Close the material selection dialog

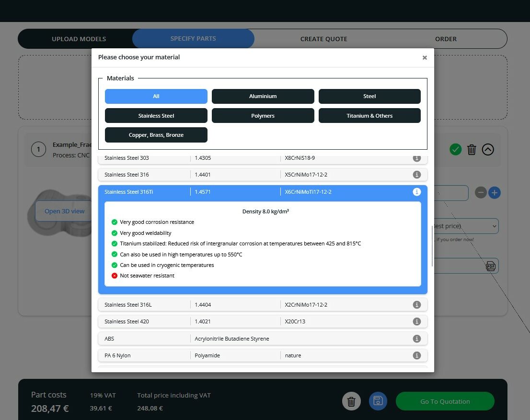[x=424, y=57]
